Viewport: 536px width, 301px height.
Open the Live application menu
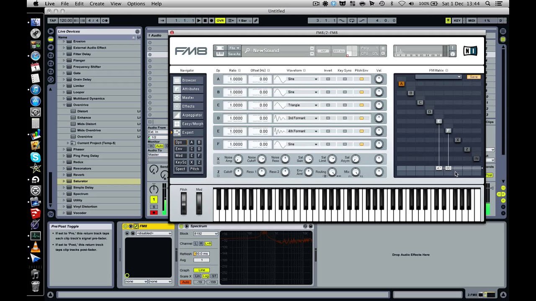coord(50,4)
